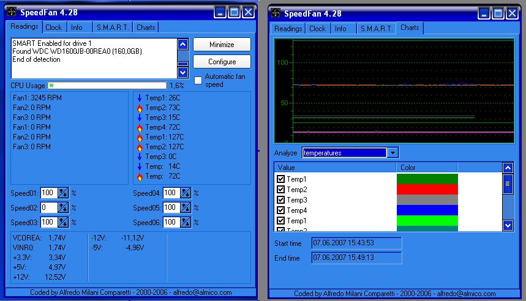Screen dimensions: 526x301
Task: Click the End time field
Action: [356, 258]
